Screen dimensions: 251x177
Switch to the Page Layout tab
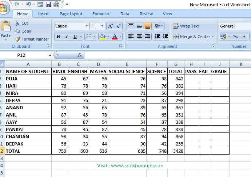click(x=71, y=14)
